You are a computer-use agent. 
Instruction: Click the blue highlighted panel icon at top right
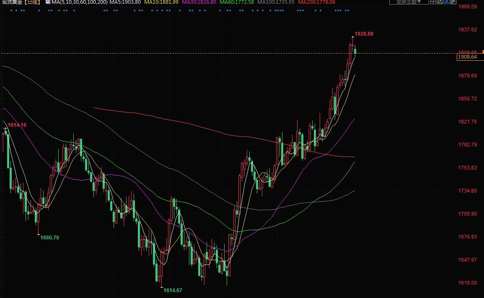point(447,2)
